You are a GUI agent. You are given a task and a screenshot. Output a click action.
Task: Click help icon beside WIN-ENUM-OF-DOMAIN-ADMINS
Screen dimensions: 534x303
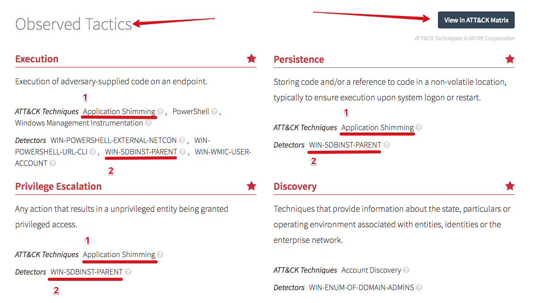click(x=419, y=288)
